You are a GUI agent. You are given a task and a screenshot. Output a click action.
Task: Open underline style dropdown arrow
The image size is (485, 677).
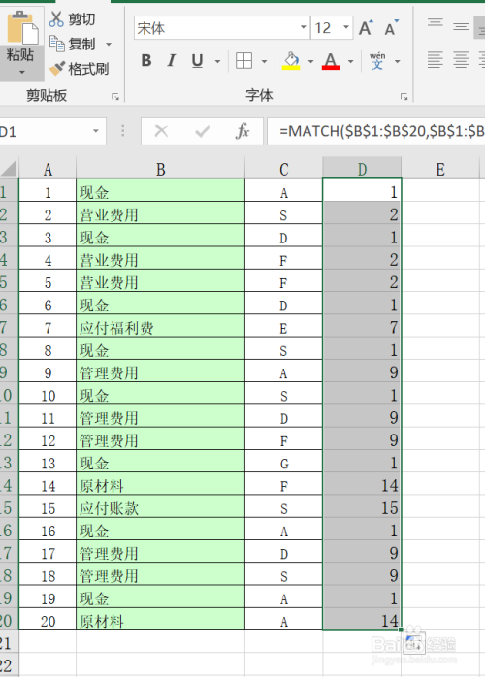(x=217, y=62)
